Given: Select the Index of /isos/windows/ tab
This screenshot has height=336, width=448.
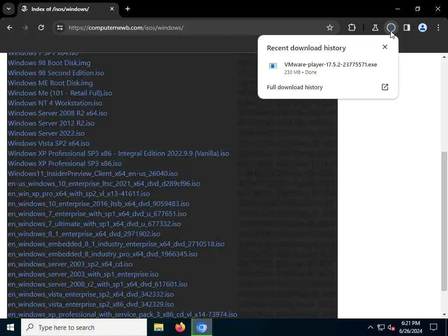Looking at the screenshot, I should coord(68,9).
